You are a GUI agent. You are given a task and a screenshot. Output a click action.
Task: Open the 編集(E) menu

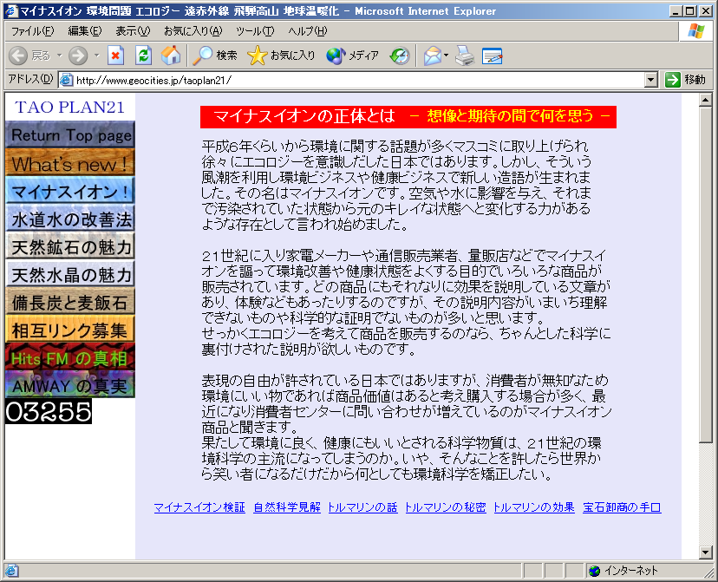85,31
